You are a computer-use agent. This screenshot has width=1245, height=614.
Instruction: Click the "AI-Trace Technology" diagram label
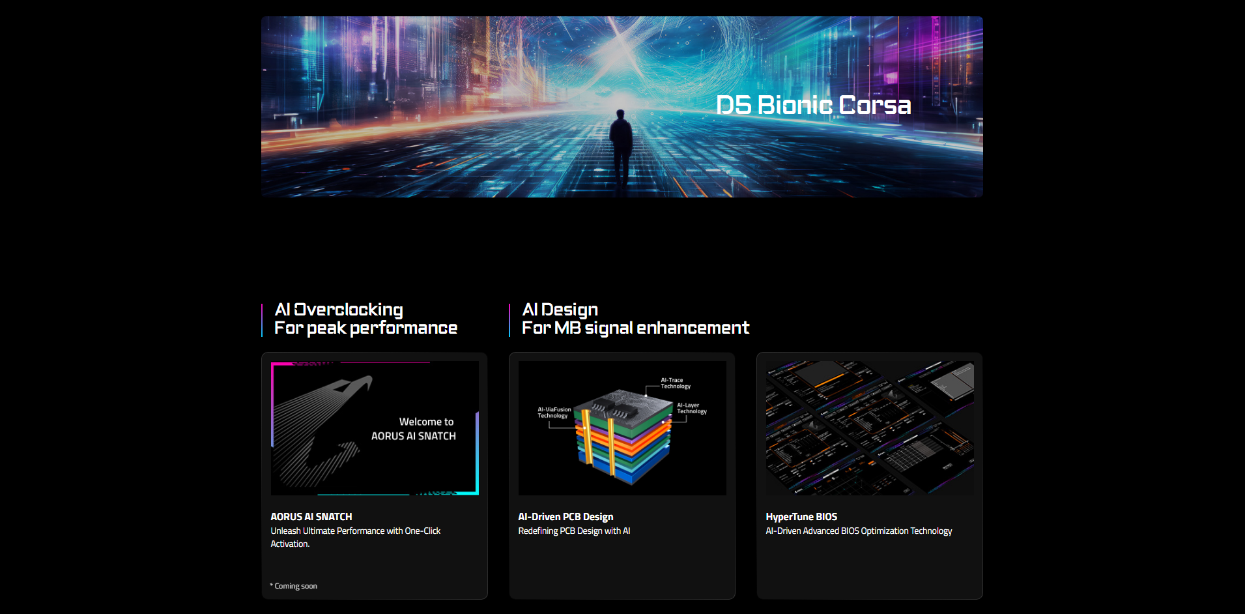coord(676,383)
